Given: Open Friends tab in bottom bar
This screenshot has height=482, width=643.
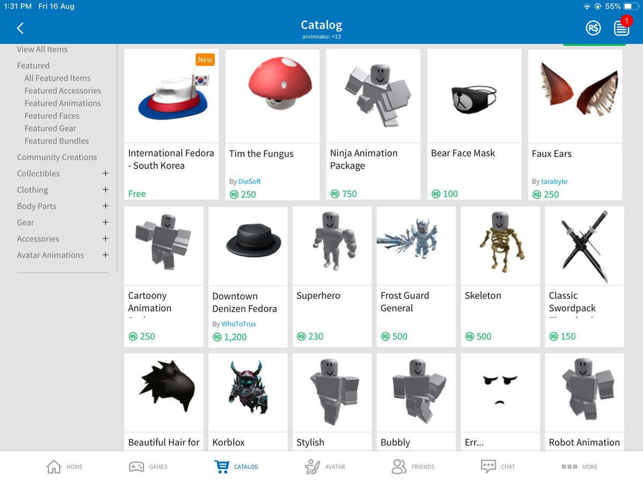Looking at the screenshot, I should click(x=413, y=466).
